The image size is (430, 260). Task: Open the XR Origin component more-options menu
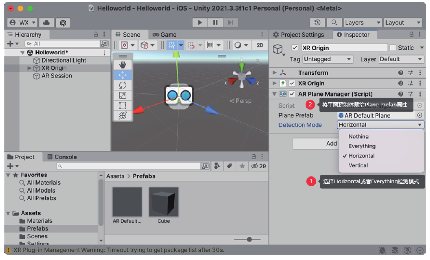click(x=420, y=83)
